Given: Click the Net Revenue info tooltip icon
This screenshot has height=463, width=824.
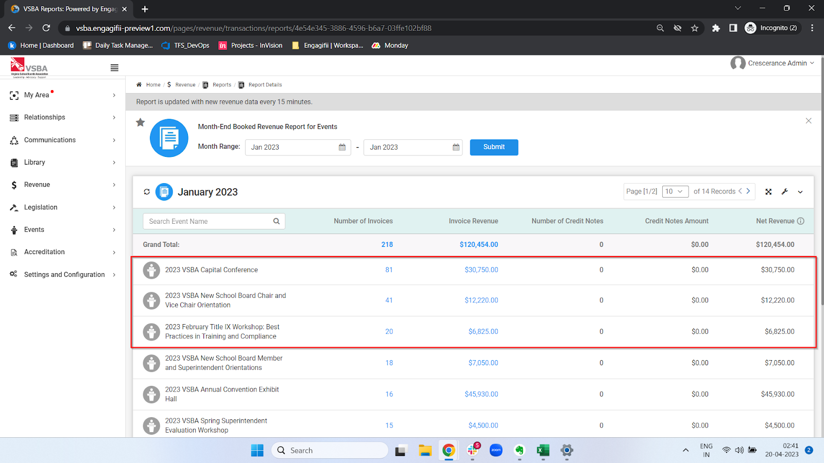Looking at the screenshot, I should (801, 221).
